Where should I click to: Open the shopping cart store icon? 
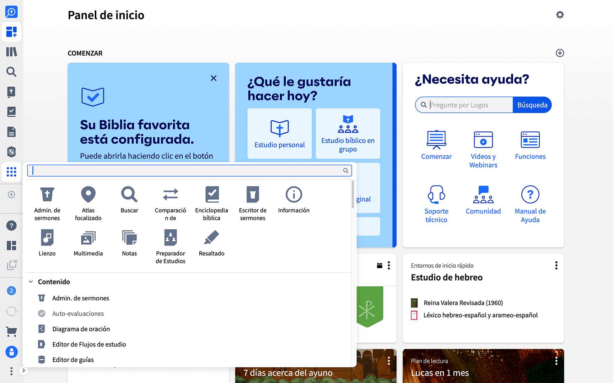coord(11,332)
